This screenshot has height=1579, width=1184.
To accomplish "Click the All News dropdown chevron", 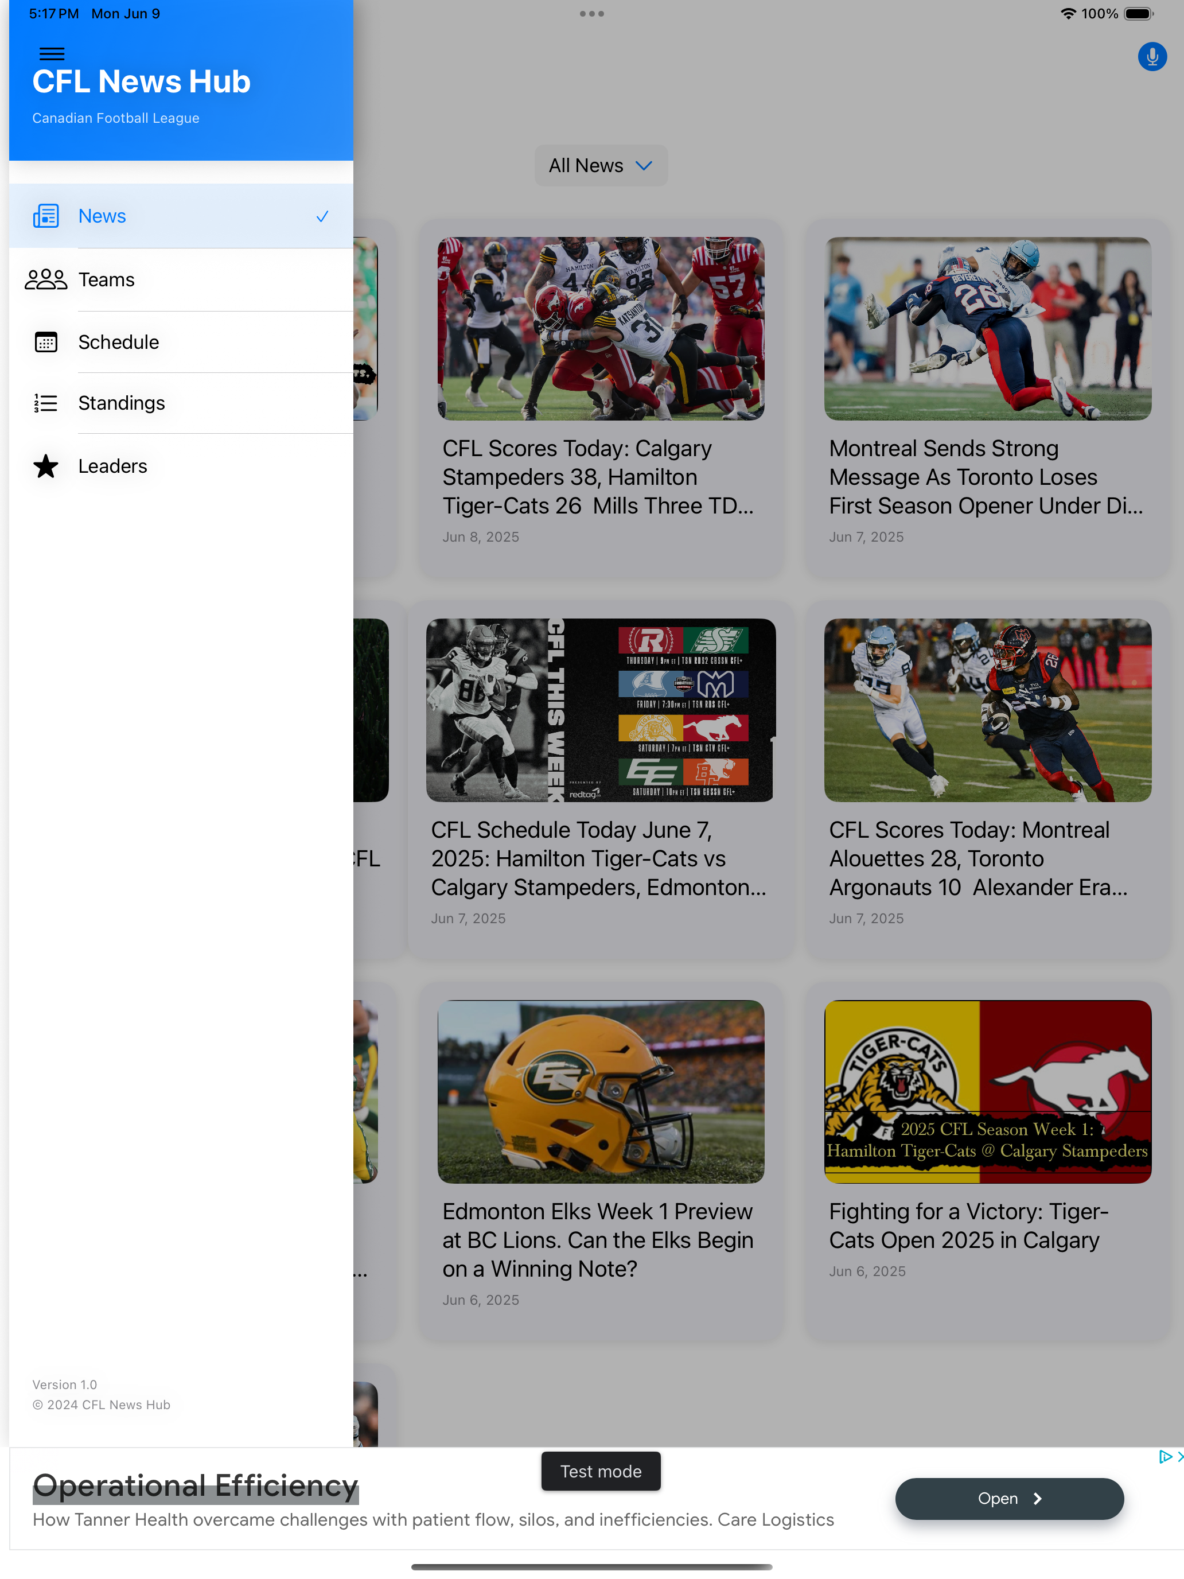I will coord(644,166).
